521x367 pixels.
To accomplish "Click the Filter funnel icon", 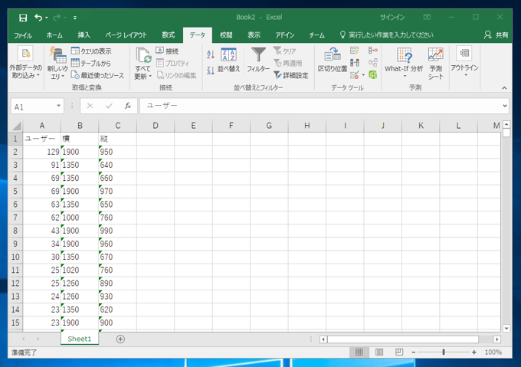I will [258, 54].
